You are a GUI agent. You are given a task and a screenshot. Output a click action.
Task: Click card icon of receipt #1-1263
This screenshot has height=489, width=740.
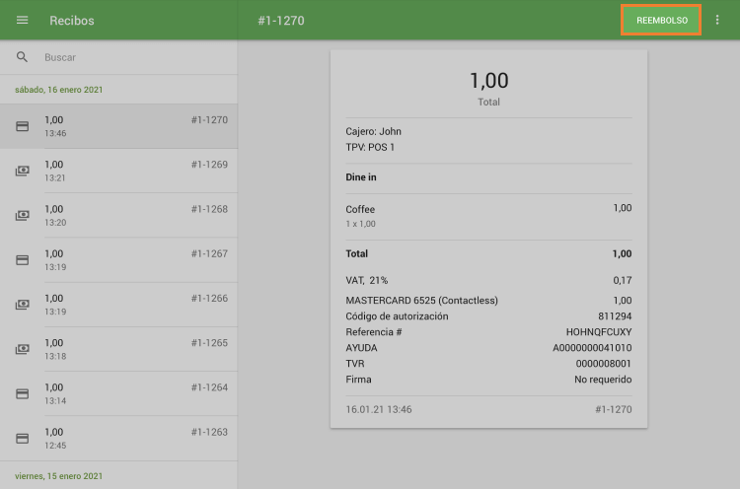(23, 438)
